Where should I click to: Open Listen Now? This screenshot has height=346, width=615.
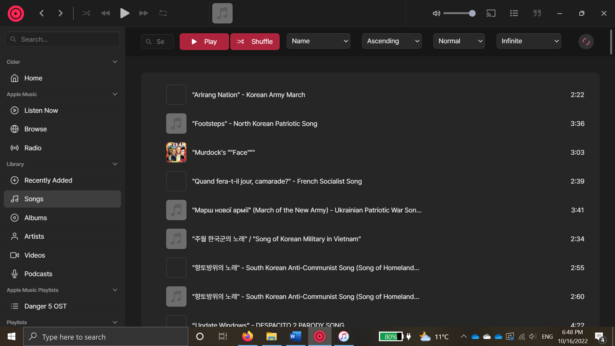[62, 111]
